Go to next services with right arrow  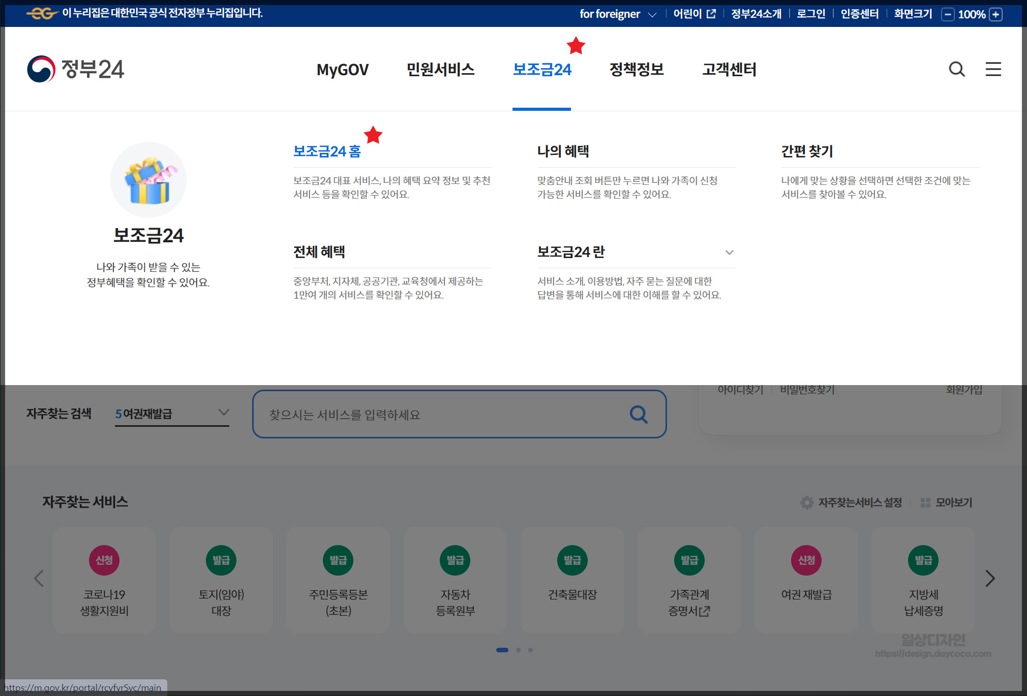pos(989,578)
